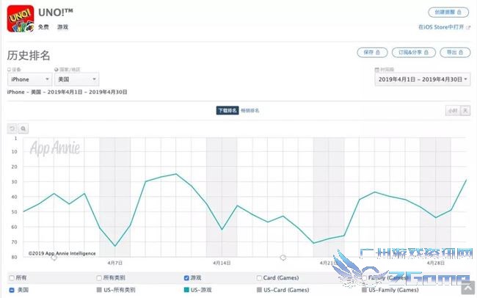The height and width of the screenshot is (298, 477).
Task: Click the 创建提醒 button
Action: (x=448, y=12)
